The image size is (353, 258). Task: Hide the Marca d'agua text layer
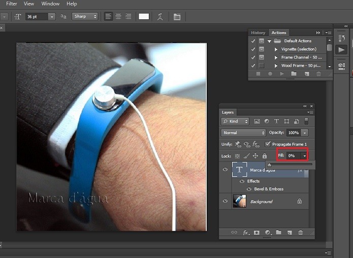click(x=225, y=170)
